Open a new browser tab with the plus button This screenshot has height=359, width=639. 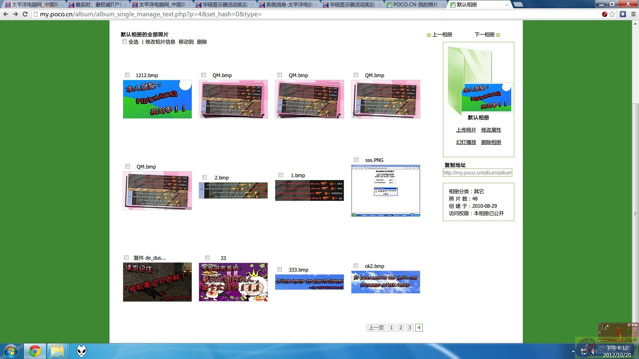pos(518,4)
